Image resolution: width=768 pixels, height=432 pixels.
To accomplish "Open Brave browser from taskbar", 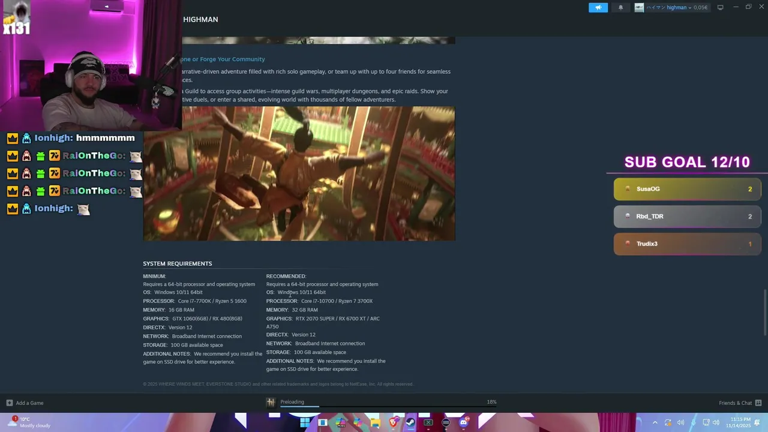I will click(393, 422).
